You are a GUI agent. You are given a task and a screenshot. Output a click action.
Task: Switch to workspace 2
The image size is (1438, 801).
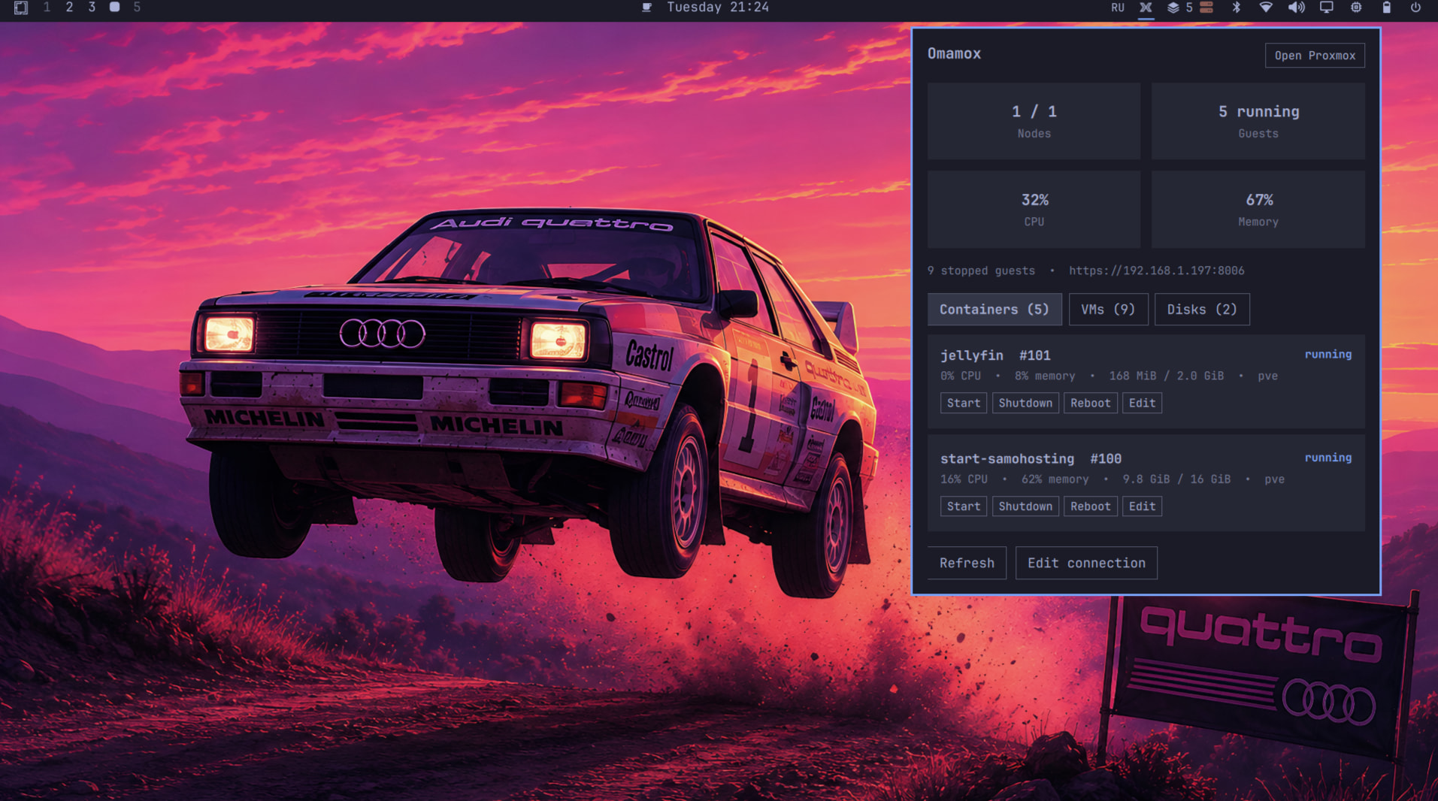69,8
